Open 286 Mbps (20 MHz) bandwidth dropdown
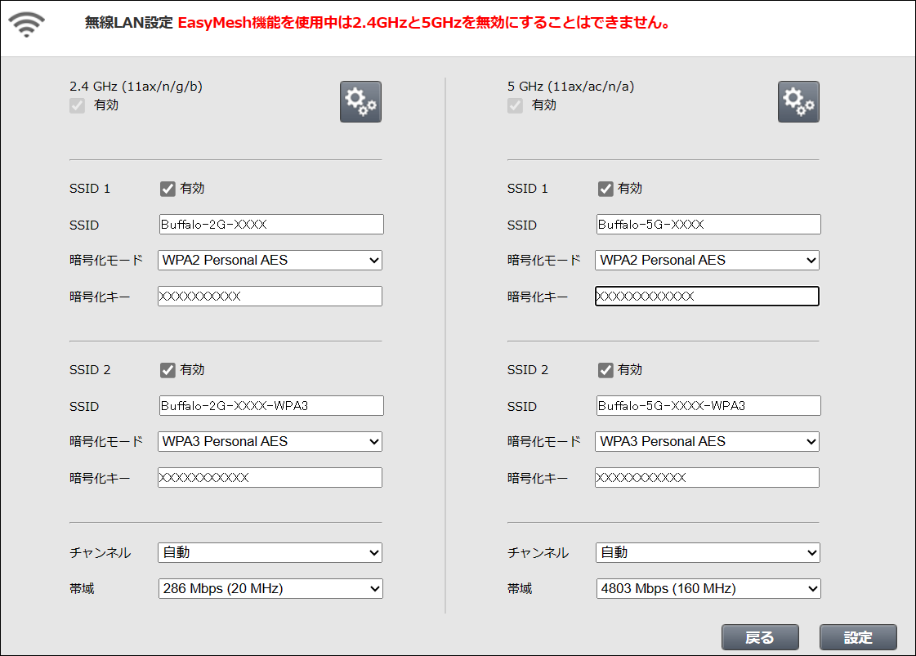This screenshot has width=916, height=656. pyautogui.click(x=270, y=588)
